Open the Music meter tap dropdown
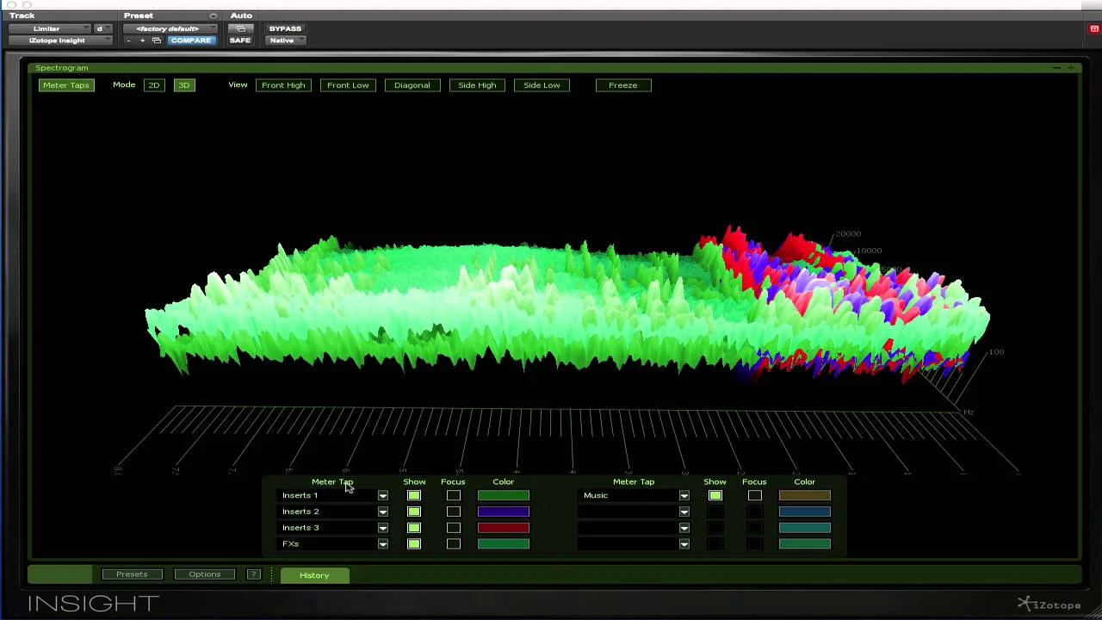 (683, 495)
